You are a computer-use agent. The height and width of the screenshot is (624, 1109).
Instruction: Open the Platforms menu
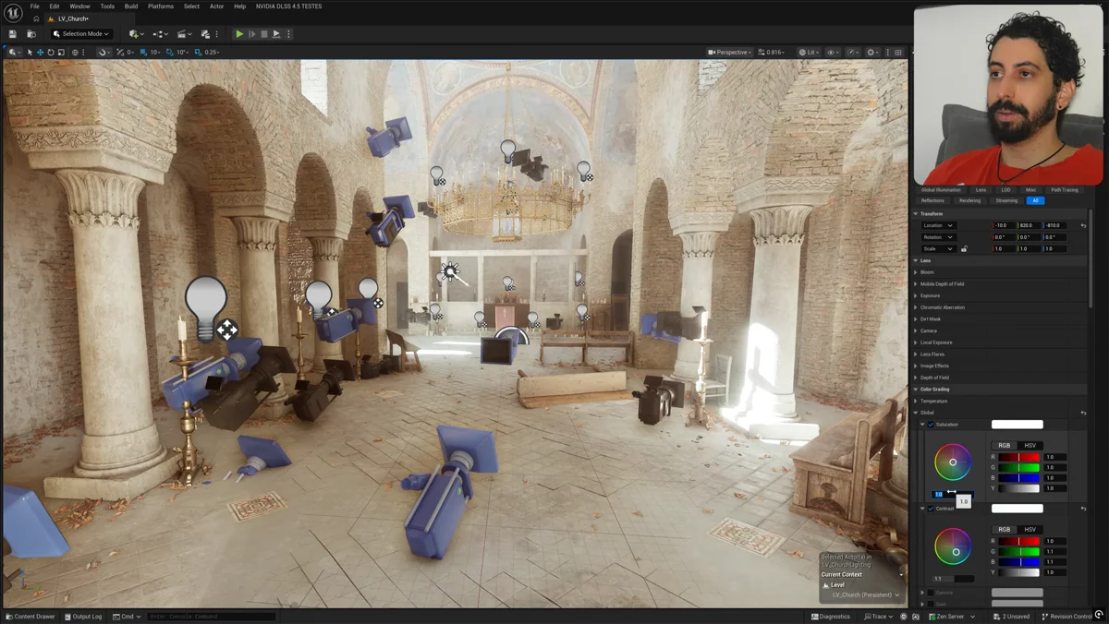pos(161,6)
